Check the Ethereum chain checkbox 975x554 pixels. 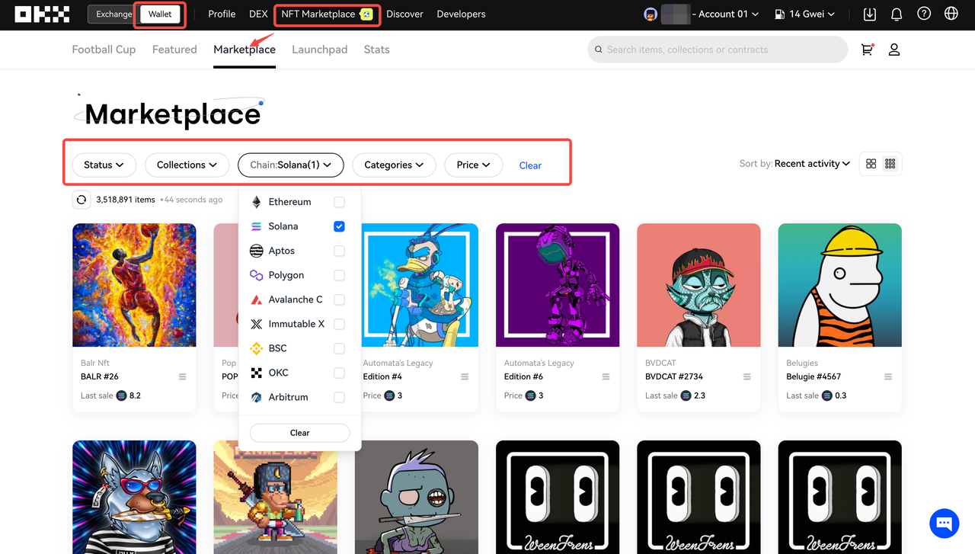(339, 202)
